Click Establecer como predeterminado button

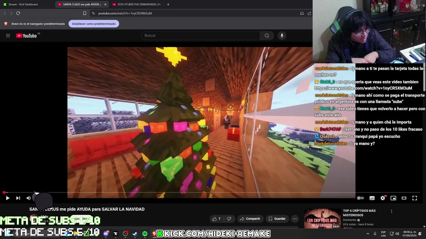coord(94,24)
